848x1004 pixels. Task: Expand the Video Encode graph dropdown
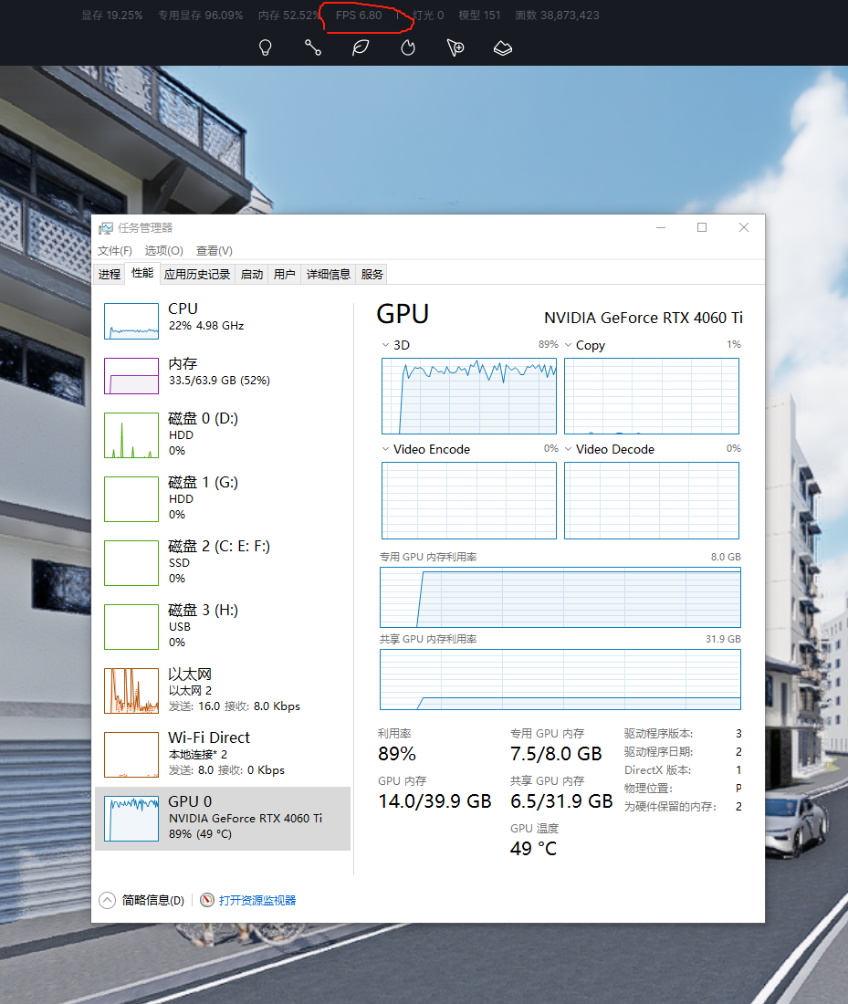click(x=385, y=450)
